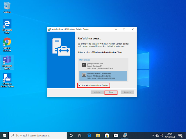Click the Altre scelte > Windows Admin Center Client text
This screenshot has width=186, height=139.
[x=100, y=52]
